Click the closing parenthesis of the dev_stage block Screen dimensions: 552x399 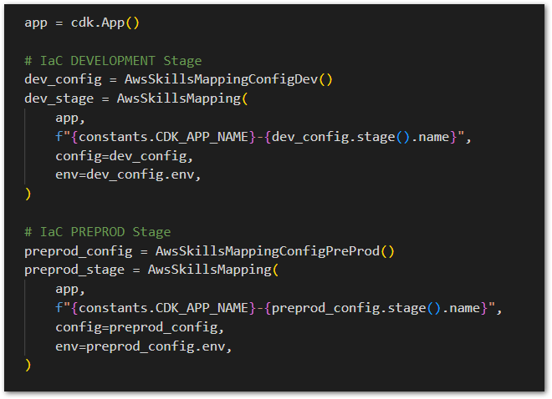[x=28, y=194]
